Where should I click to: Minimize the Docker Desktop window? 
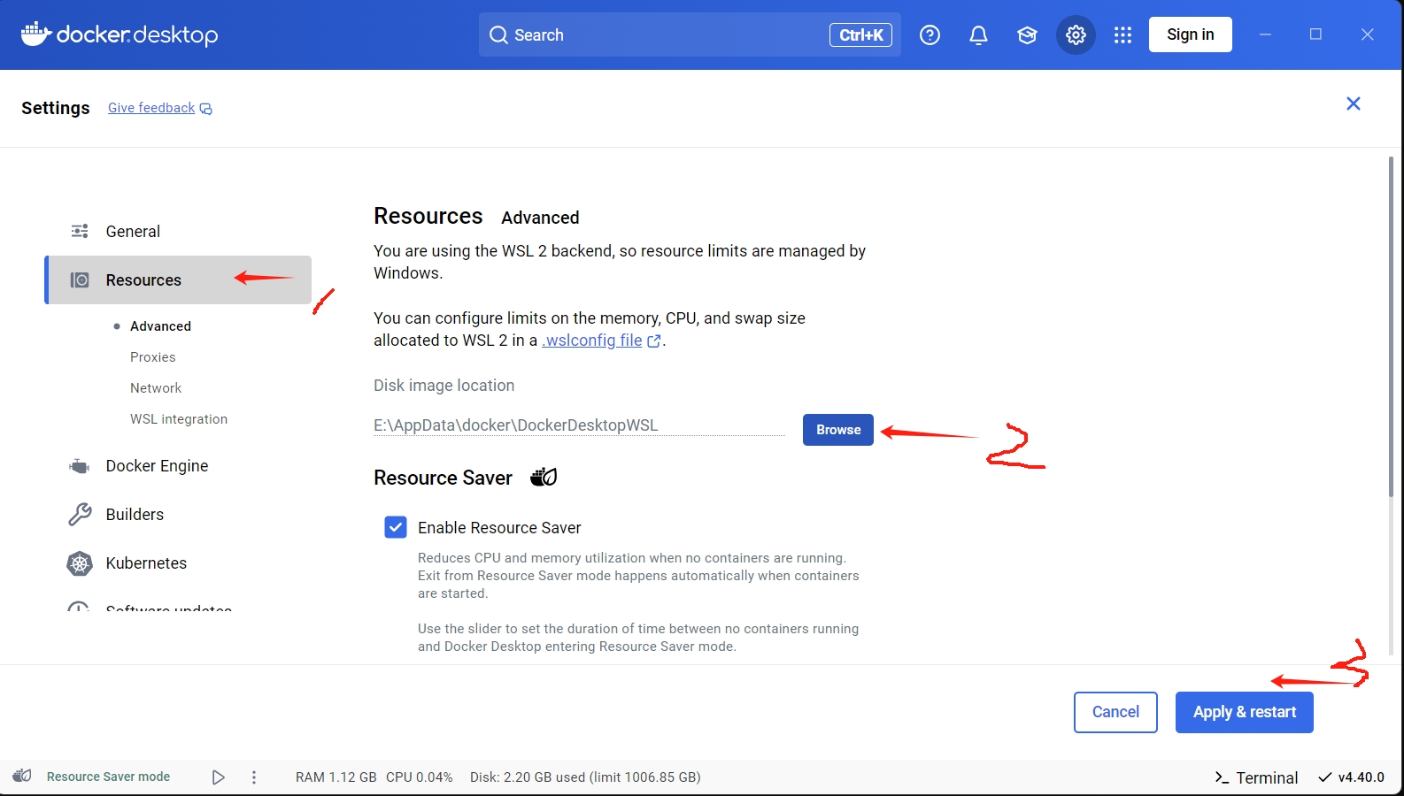click(x=1265, y=34)
